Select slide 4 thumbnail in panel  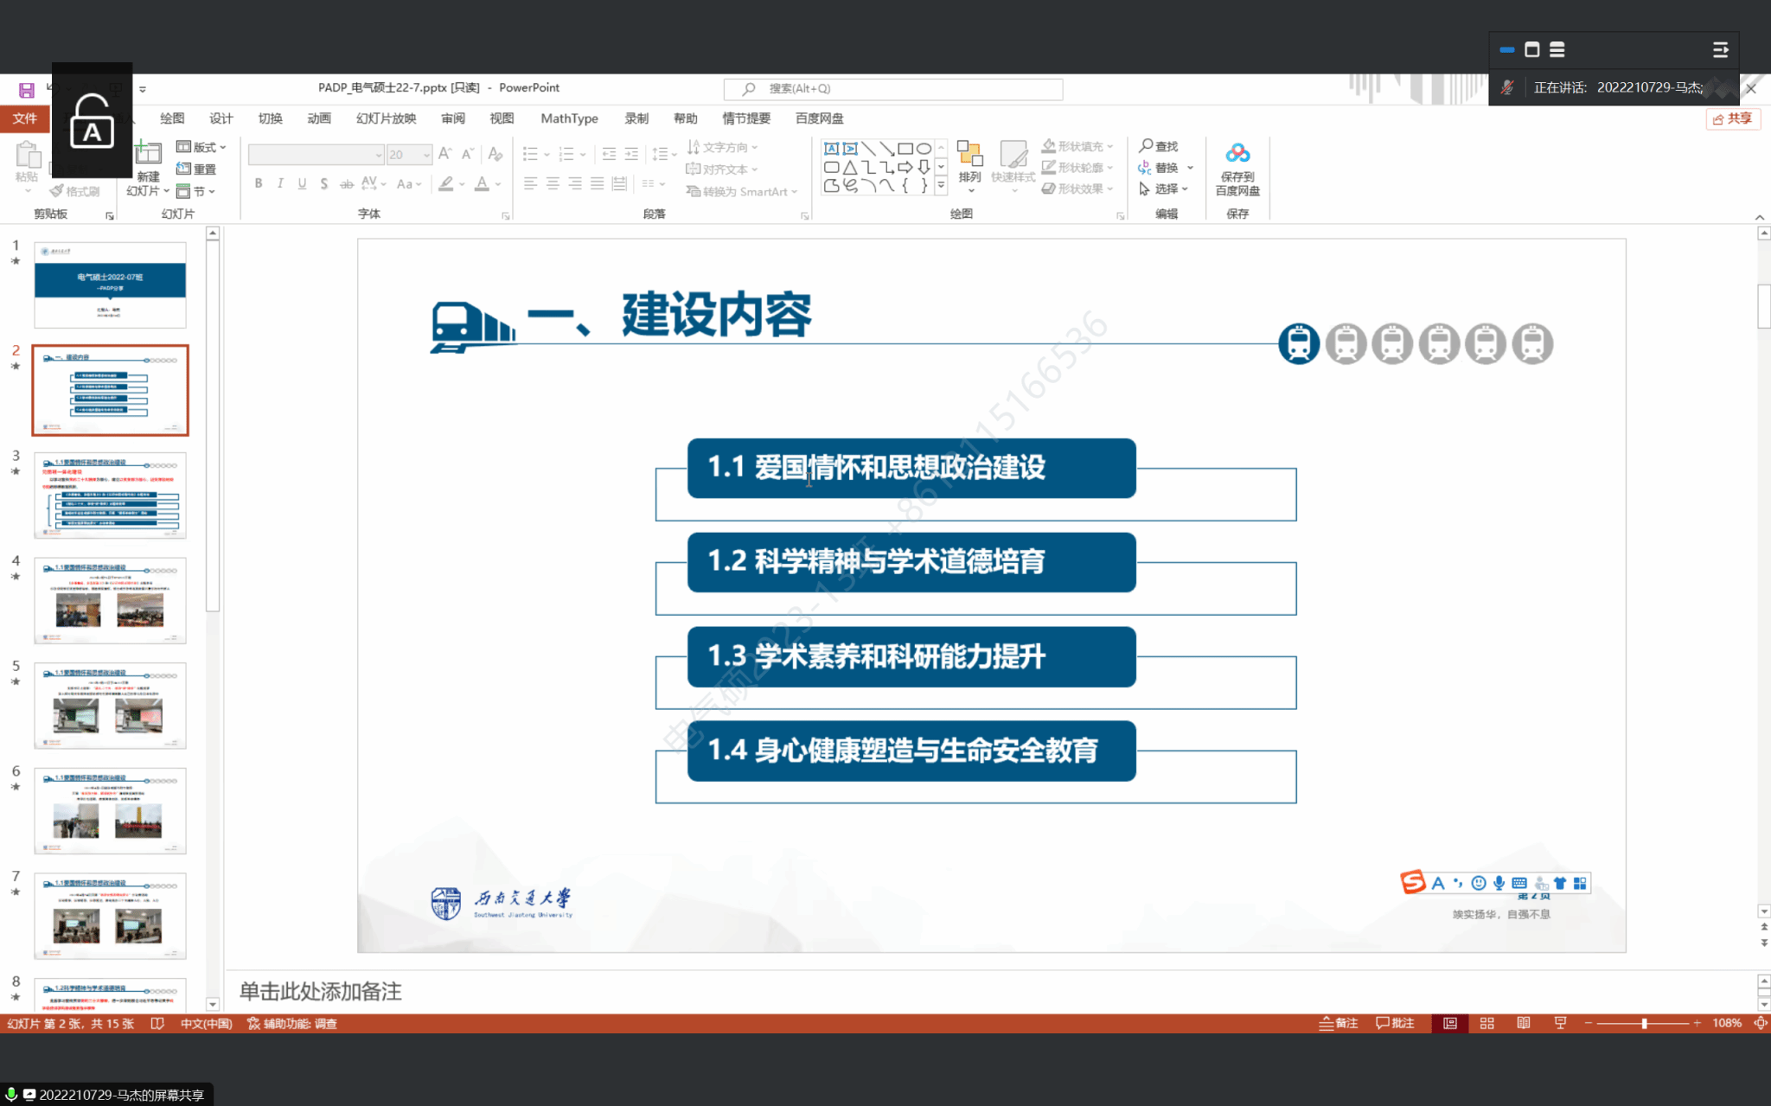110,600
